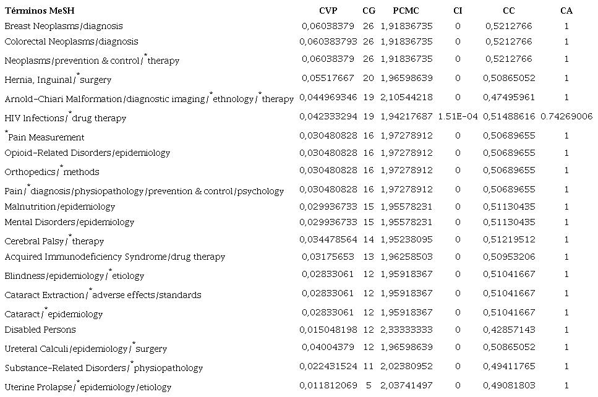
Task: Click the CVP column header
Action: click(x=328, y=11)
